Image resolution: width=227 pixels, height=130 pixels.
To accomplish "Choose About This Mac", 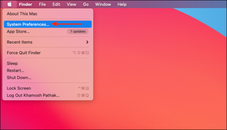I will tap(48, 14).
